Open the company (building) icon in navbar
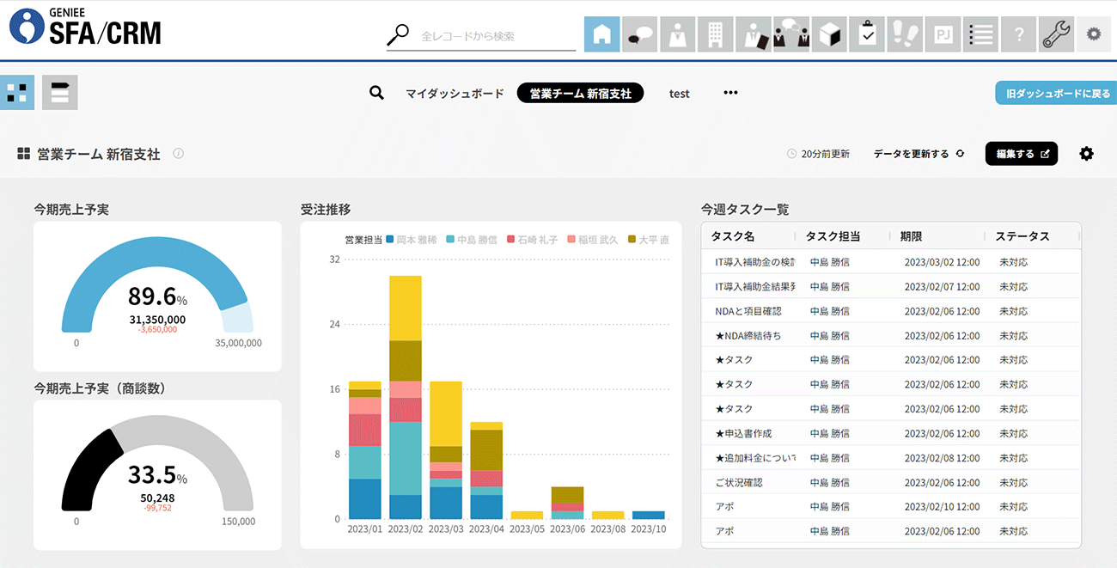 (x=715, y=34)
